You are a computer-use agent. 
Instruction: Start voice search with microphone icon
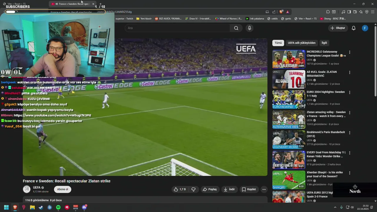point(249,28)
